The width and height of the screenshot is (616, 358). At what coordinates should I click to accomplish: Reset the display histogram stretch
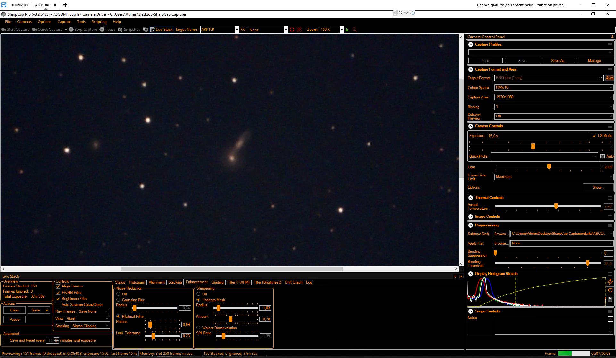tap(610, 290)
